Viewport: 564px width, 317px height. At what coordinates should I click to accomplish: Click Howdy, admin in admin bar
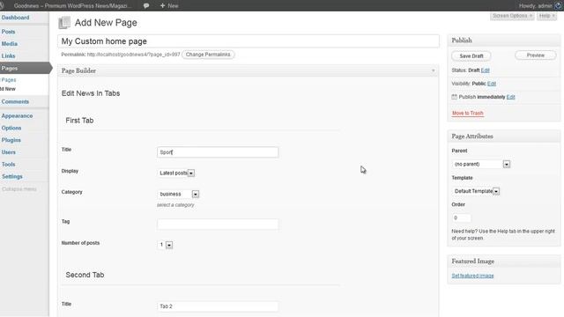(535, 6)
